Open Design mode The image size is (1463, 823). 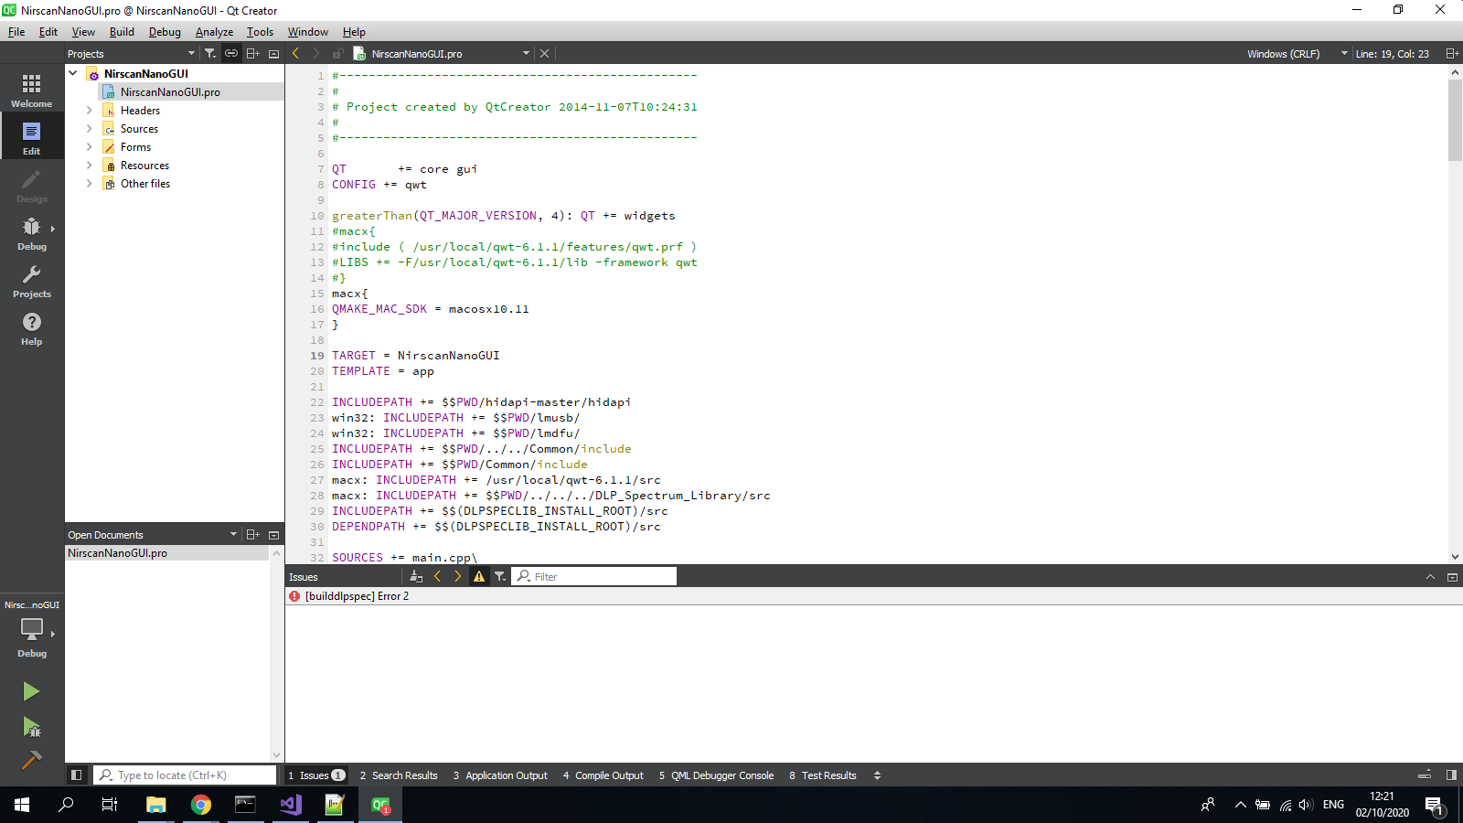tap(32, 185)
